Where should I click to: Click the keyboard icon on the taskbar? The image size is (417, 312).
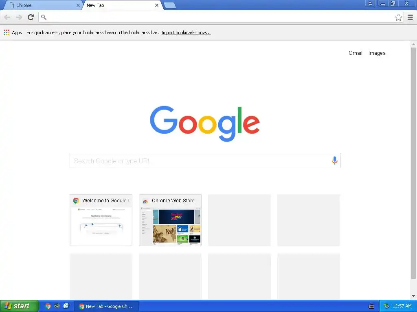(371, 306)
